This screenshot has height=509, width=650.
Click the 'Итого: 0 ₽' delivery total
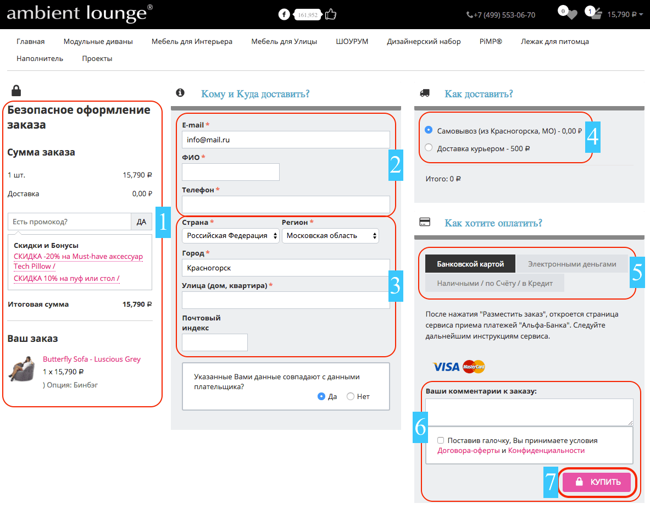[x=443, y=179]
